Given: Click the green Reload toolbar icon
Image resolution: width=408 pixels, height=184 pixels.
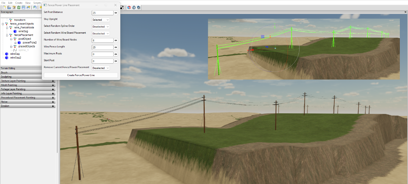Looking at the screenshot, I should (19, 7).
